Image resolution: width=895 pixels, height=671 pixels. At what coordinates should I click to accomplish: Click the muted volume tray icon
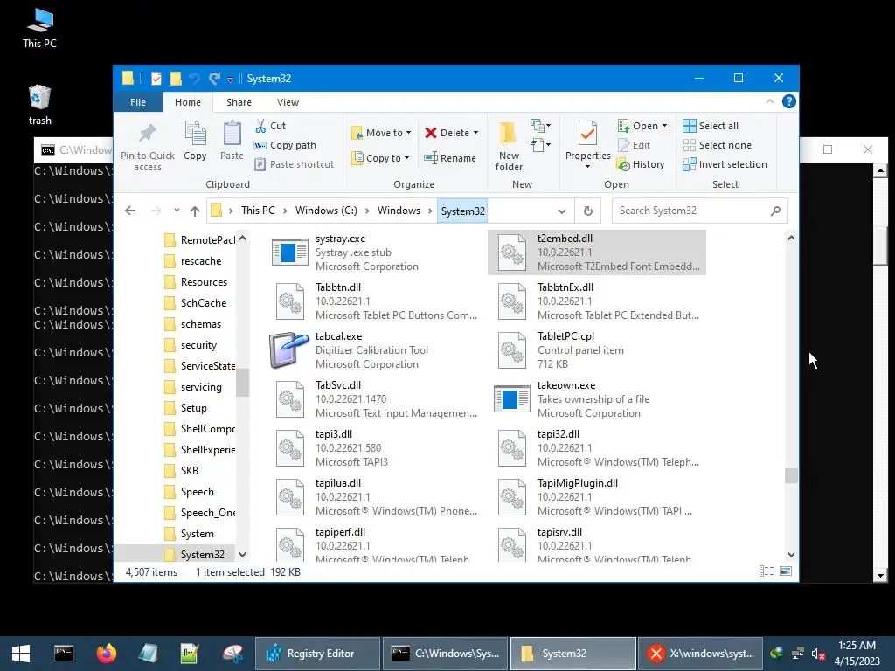tap(818, 654)
